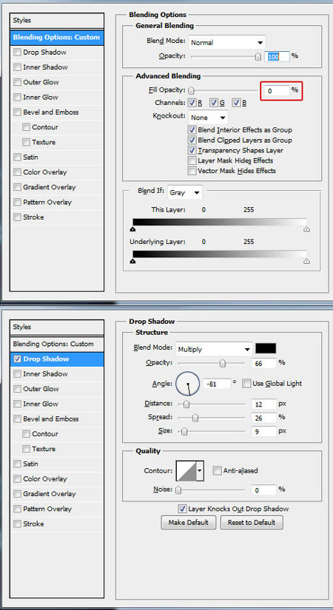Check Pattern Overlay in Blending Options dialog
The height and width of the screenshot is (610, 333).
coord(17,203)
